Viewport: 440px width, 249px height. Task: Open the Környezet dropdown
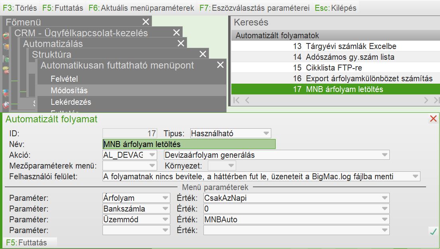[x=222, y=165]
